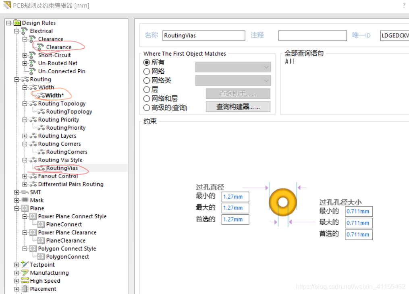
Task: Select the 层 radio button
Action: click(x=147, y=89)
